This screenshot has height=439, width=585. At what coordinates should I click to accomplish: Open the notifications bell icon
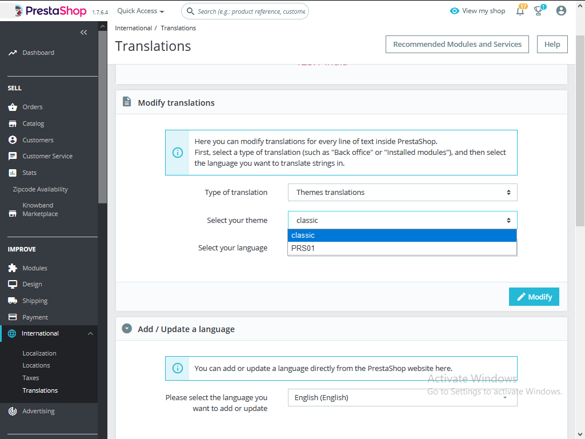tap(520, 11)
